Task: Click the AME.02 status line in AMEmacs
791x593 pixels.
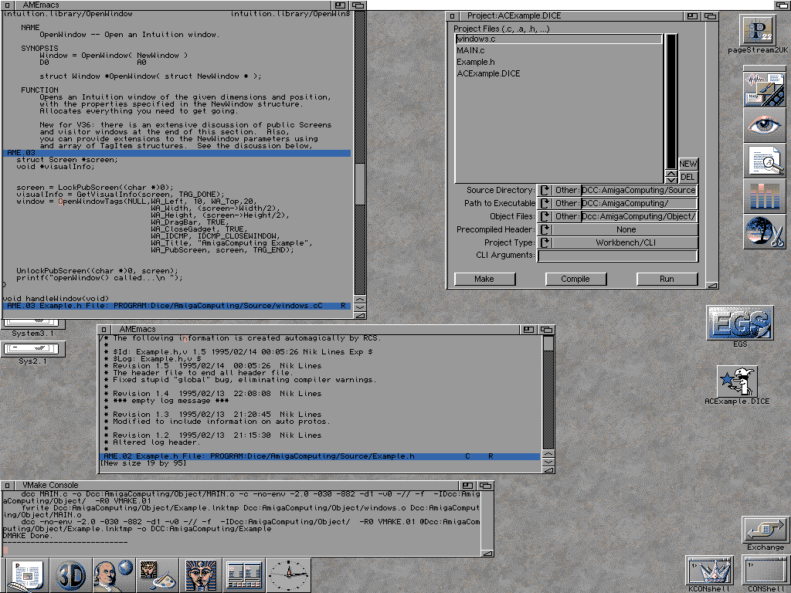Action: tap(320, 456)
